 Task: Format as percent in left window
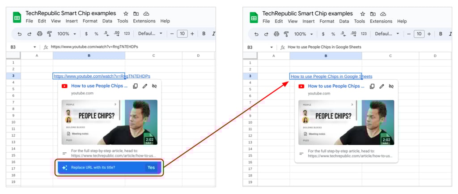(x=96, y=34)
